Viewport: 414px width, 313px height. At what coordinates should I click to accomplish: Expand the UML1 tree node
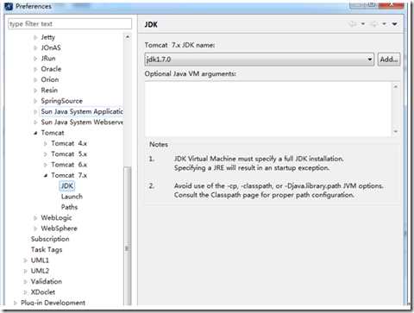point(25,260)
